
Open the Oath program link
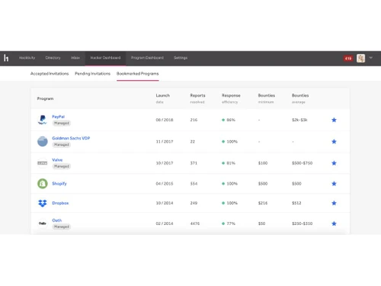(x=56, y=220)
